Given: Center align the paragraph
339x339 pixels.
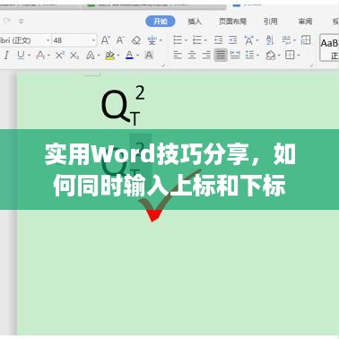Looking at the screenshot, I should (x=192, y=55).
